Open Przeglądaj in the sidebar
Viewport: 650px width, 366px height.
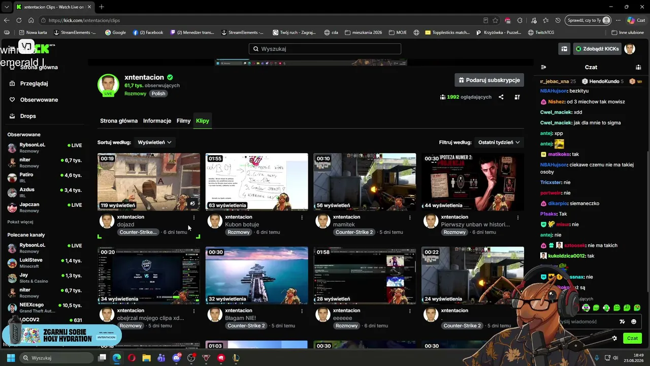34,83
